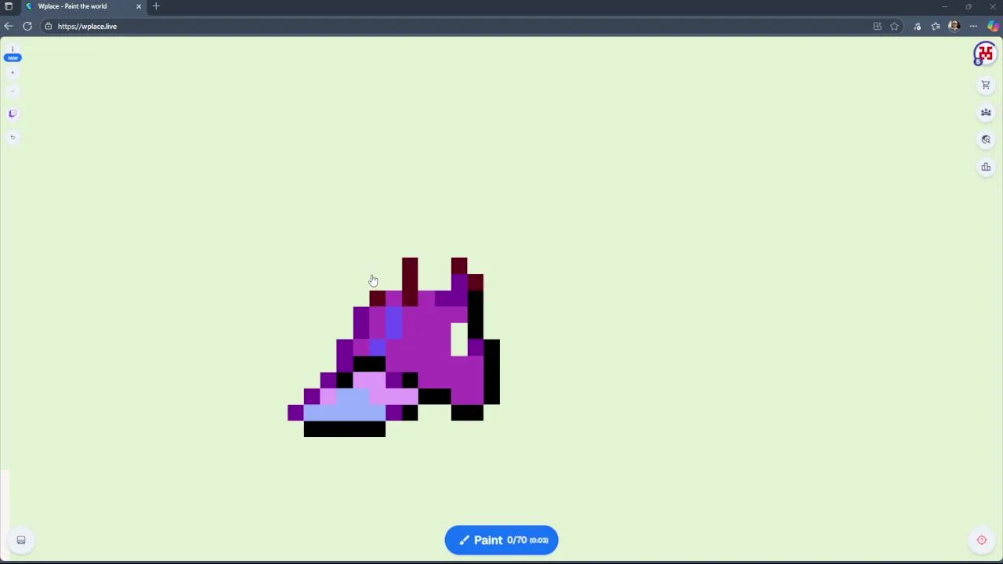Screen dimensions: 1003x564
Task: Open the store cart icon
Action: (986, 85)
